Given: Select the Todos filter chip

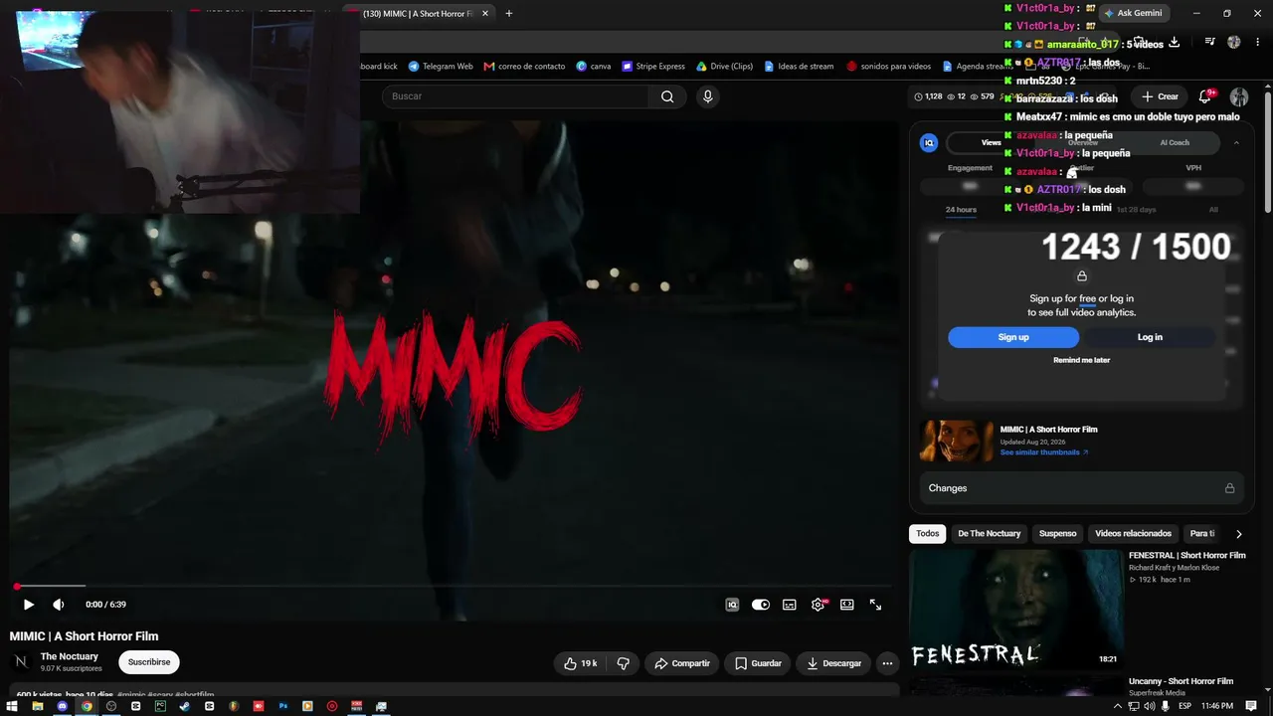Looking at the screenshot, I should pyautogui.click(x=928, y=534).
